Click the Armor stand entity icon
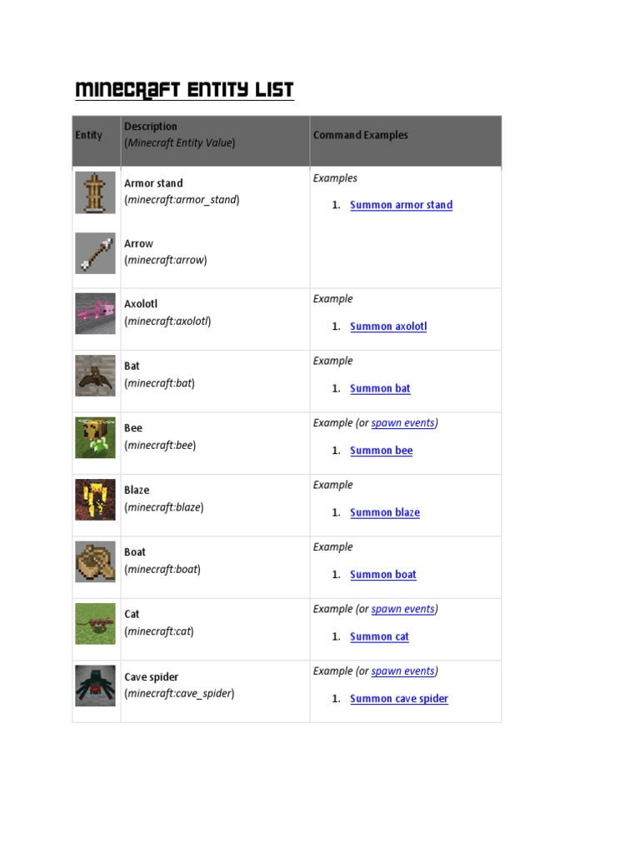Viewport: 640px width, 853px height. point(95,192)
